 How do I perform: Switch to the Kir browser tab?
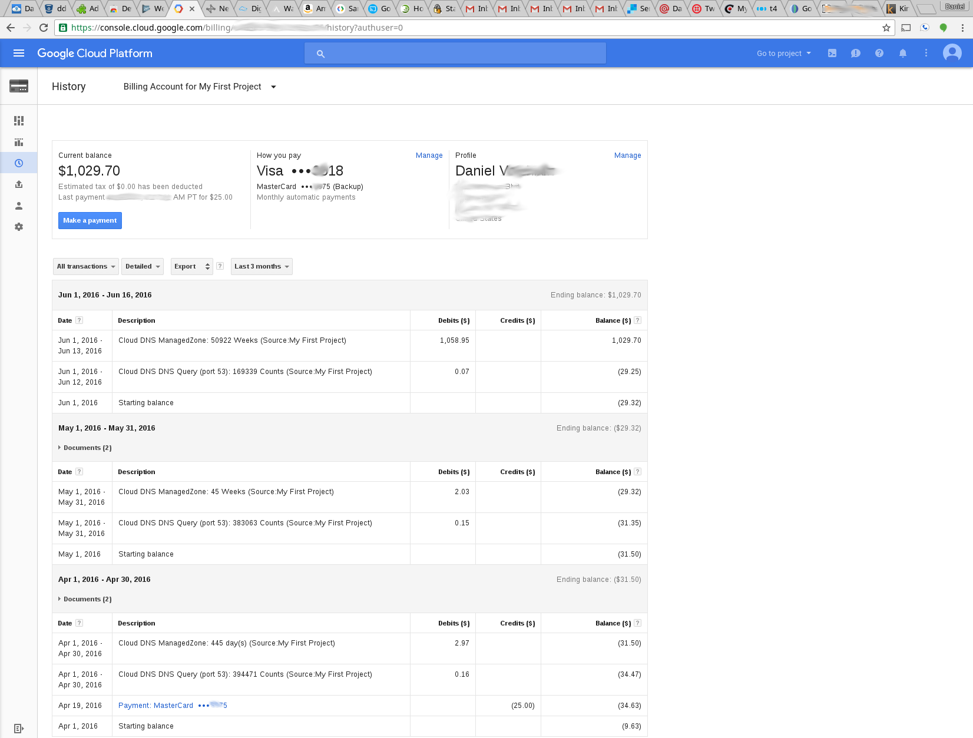tap(898, 8)
